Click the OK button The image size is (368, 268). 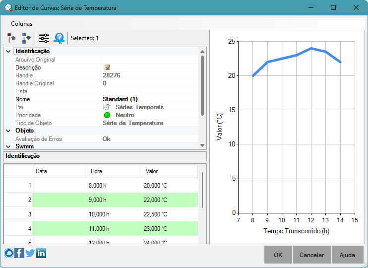pyautogui.click(x=278, y=255)
